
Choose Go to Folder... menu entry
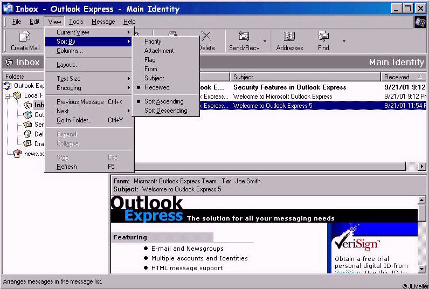[x=89, y=120]
